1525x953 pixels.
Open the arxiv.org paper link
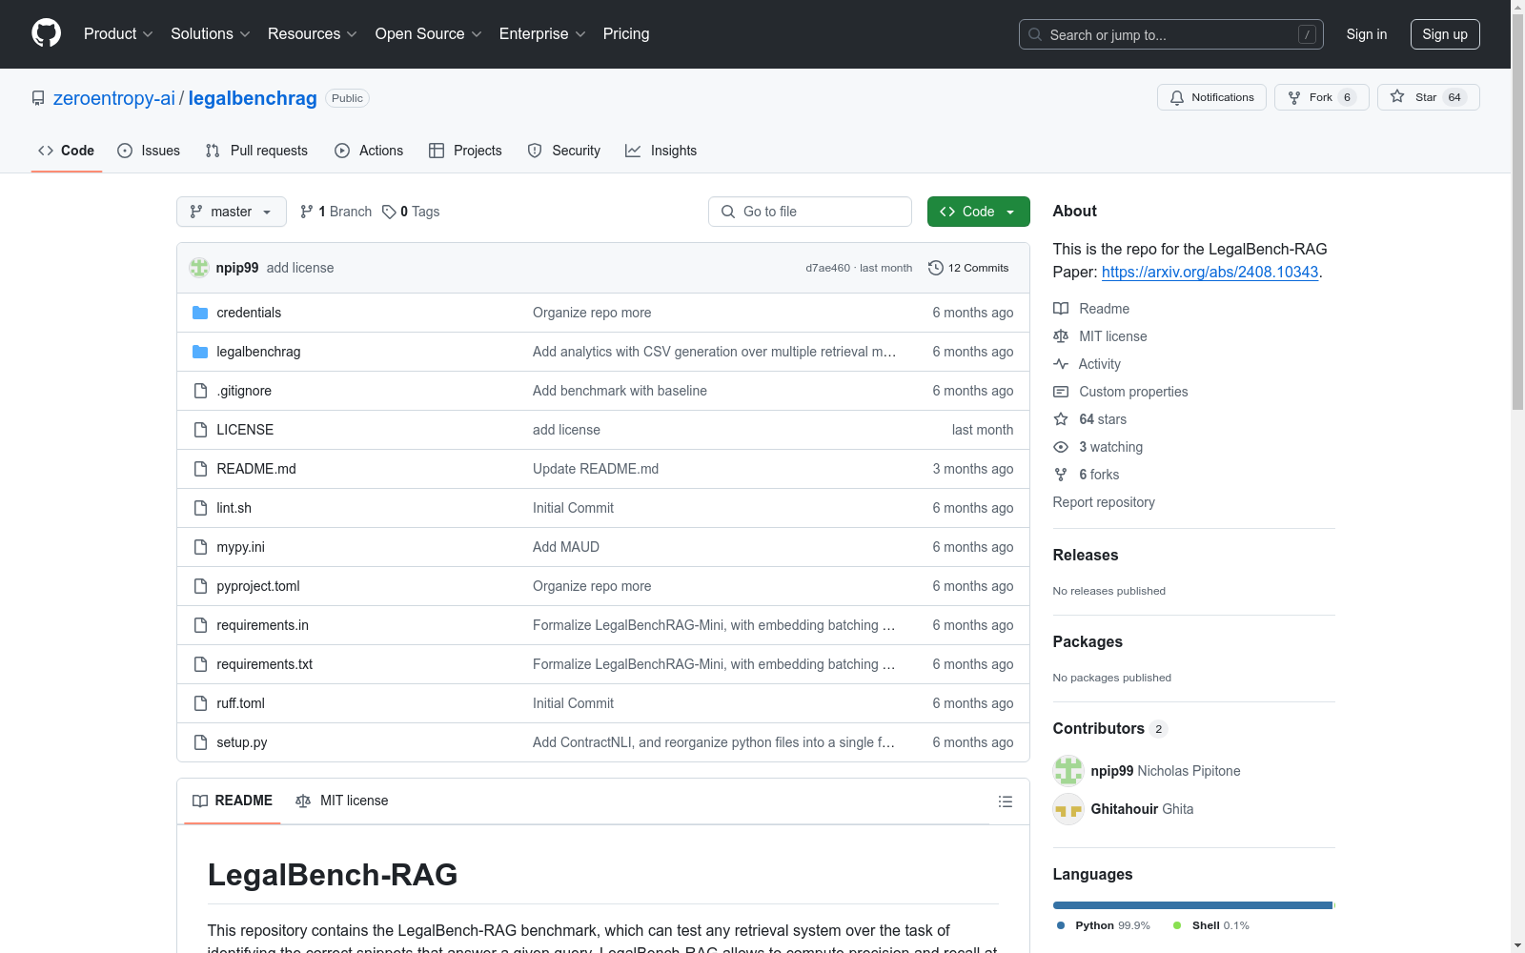pyautogui.click(x=1210, y=272)
